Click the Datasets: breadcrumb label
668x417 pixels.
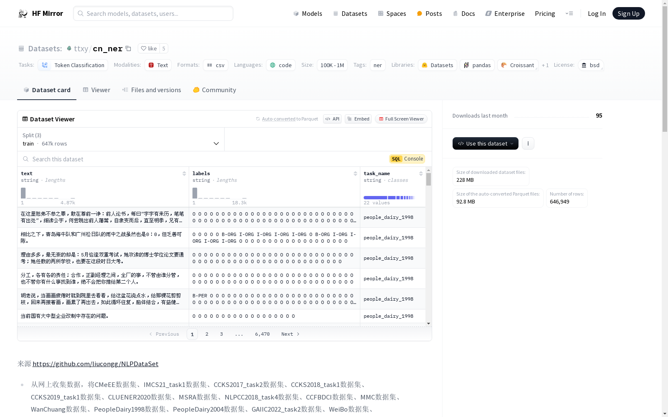45,49
